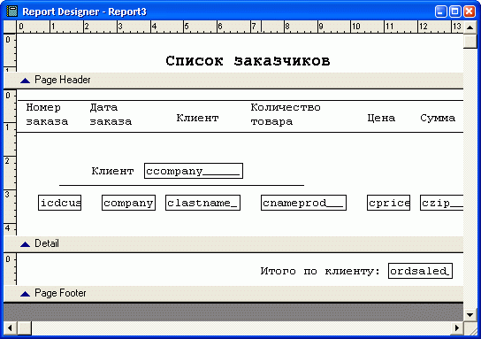Click the Detail band bar label

pyautogui.click(x=47, y=243)
